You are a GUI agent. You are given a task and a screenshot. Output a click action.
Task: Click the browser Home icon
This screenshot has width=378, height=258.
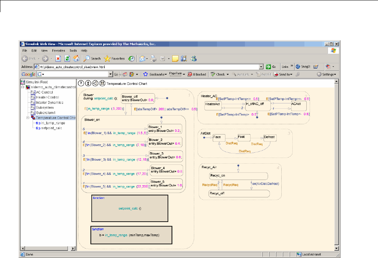click(76, 58)
